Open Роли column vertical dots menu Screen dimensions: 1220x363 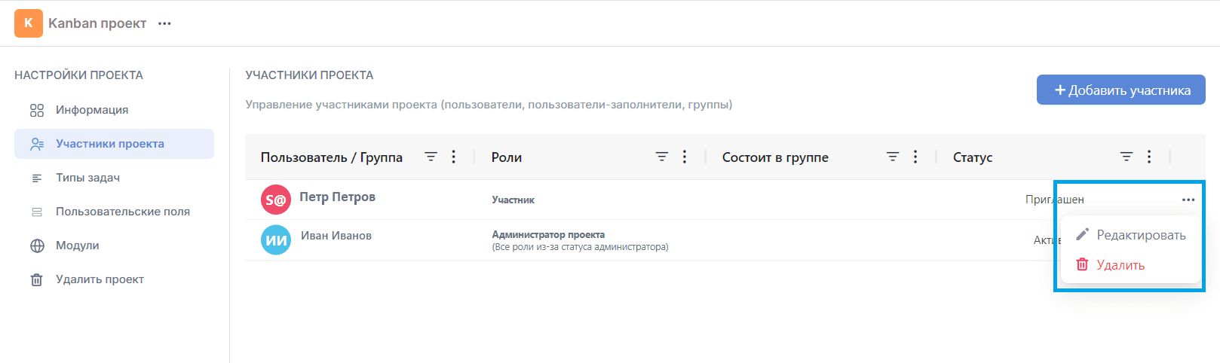click(x=684, y=157)
